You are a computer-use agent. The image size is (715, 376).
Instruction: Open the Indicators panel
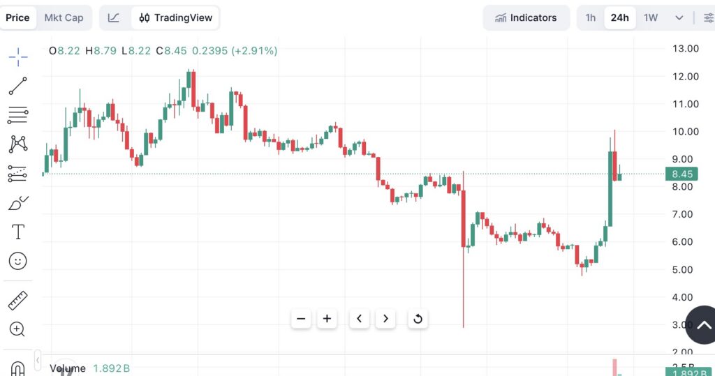coord(526,18)
